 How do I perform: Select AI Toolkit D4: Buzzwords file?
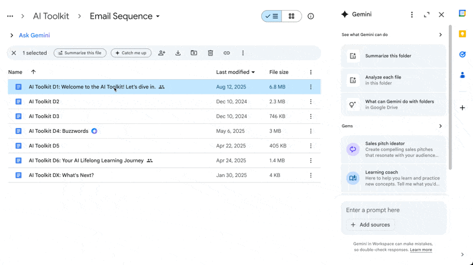164,131
